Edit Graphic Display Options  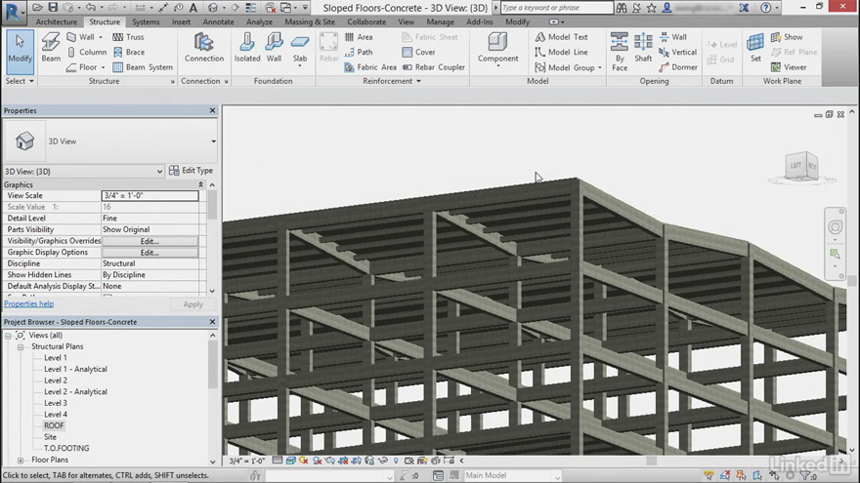click(x=150, y=253)
